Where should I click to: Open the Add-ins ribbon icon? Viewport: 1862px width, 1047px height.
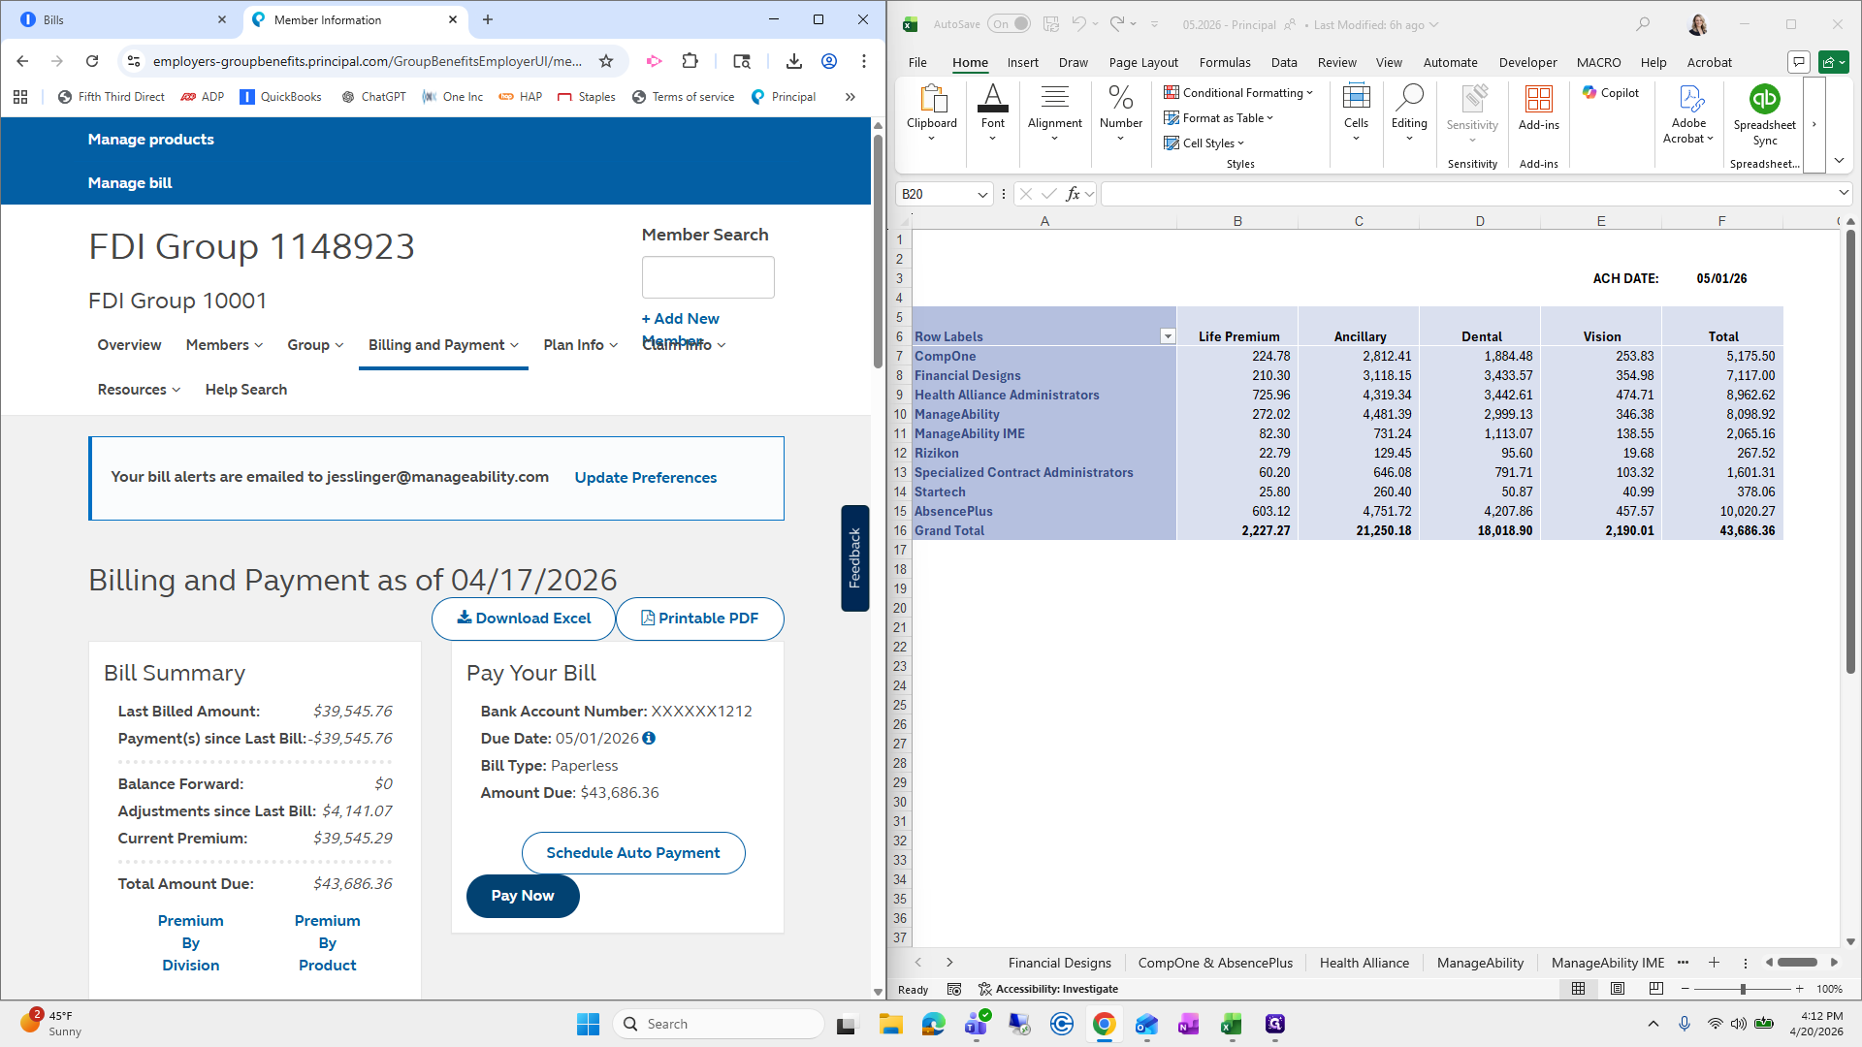(1538, 107)
